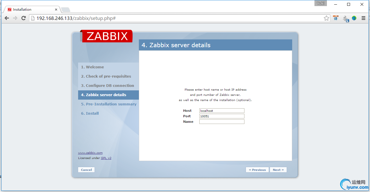Click the ZABBIX logo
The height and width of the screenshot is (192, 370).
tap(107, 36)
